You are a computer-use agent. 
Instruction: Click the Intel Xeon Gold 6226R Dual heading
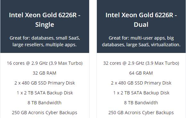[x=141, y=20]
